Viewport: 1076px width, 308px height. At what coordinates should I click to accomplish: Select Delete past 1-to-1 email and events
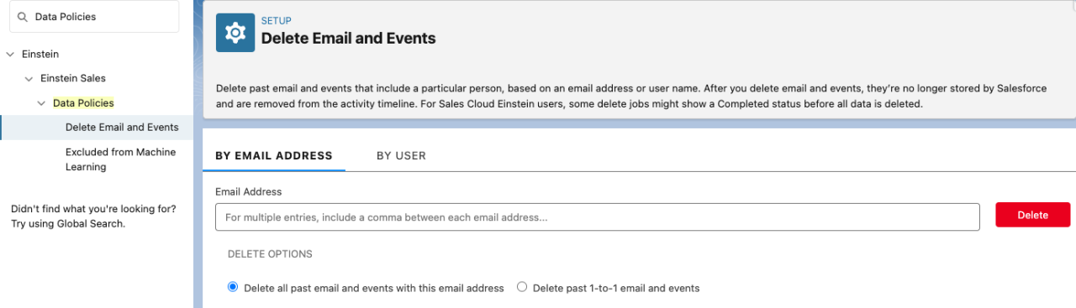click(522, 287)
